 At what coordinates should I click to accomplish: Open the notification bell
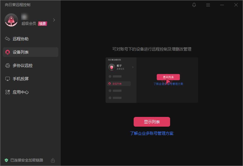pyautogui.click(x=194, y=5)
